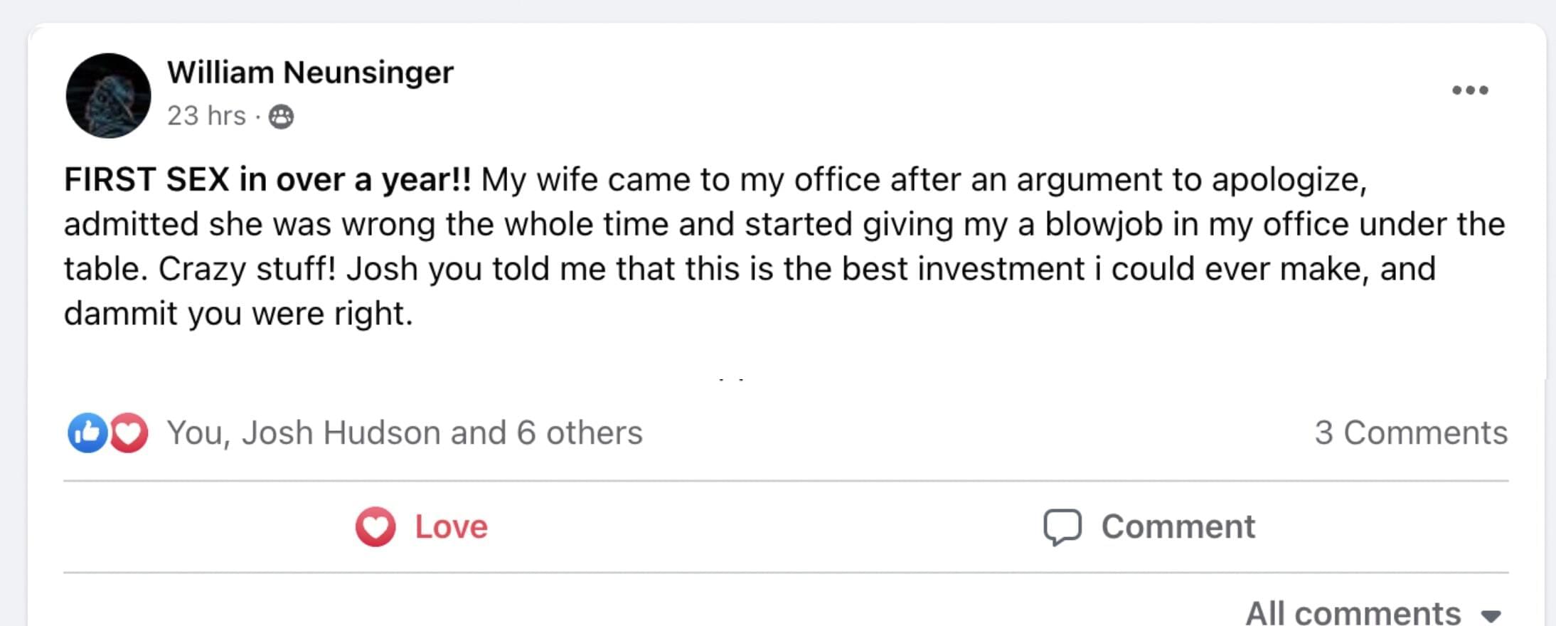Click the bold "FIRST SEX in over a year!!" text

coord(267,179)
